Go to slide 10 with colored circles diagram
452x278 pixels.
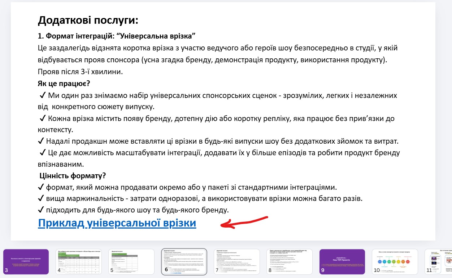(x=395, y=262)
